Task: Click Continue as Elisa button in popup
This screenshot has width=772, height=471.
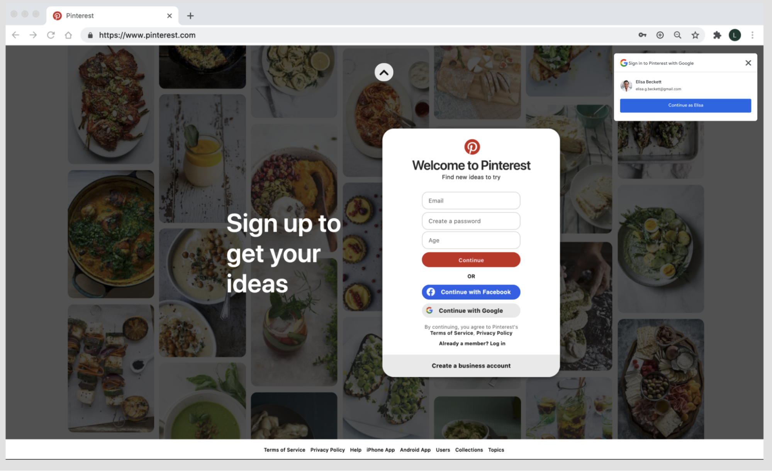Action: pyautogui.click(x=685, y=105)
